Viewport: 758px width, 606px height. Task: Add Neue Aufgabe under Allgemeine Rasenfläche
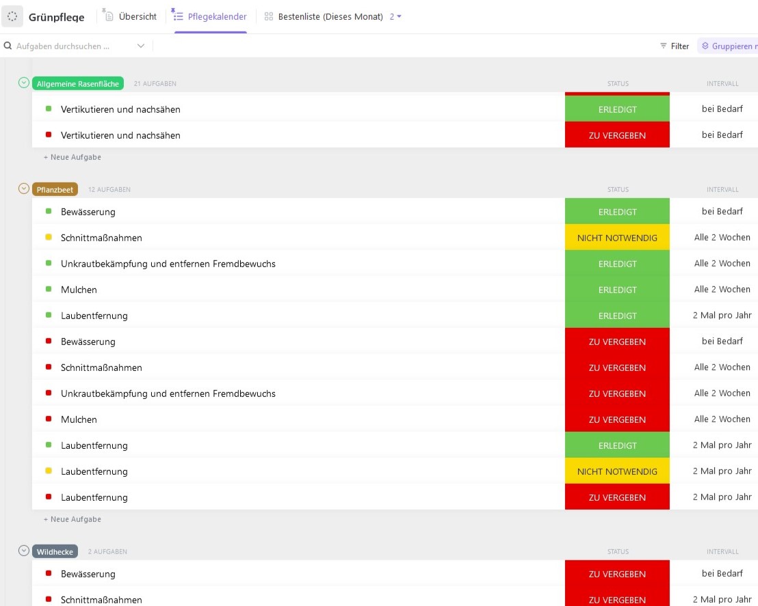pos(73,157)
